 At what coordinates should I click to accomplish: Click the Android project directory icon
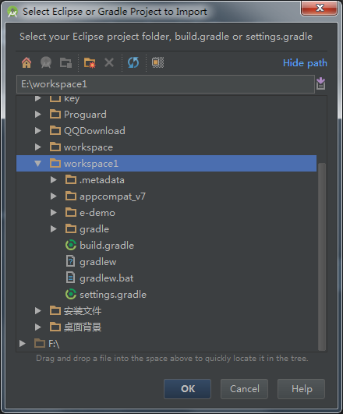coord(46,63)
